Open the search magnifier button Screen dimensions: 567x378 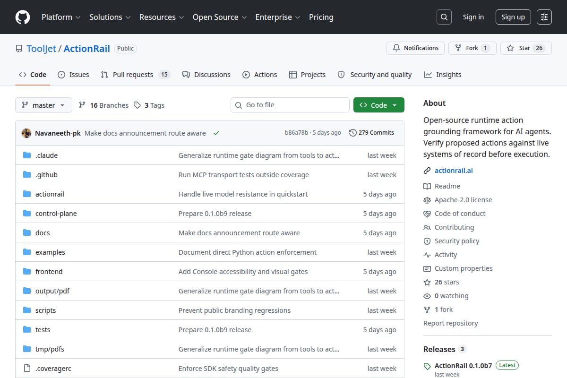point(444,17)
